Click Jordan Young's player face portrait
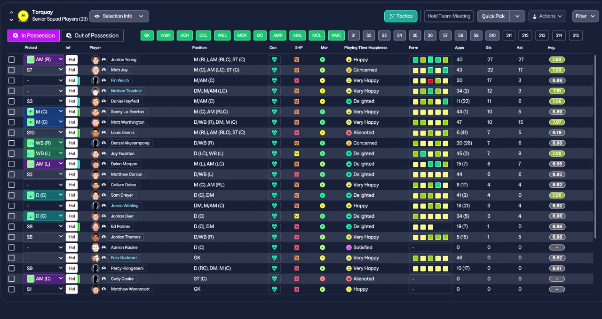Viewport: 602px width, 319px height. click(95, 60)
